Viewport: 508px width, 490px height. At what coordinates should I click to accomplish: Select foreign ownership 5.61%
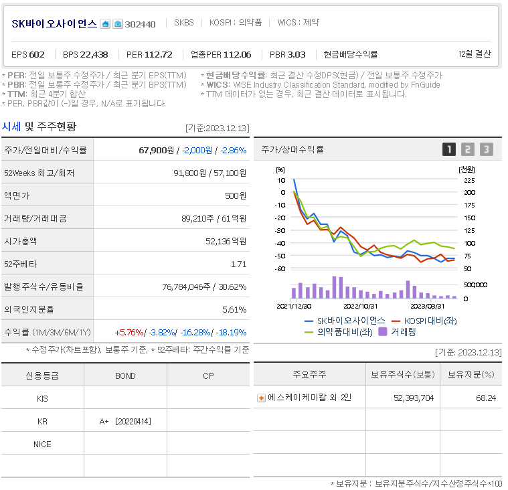point(234,310)
